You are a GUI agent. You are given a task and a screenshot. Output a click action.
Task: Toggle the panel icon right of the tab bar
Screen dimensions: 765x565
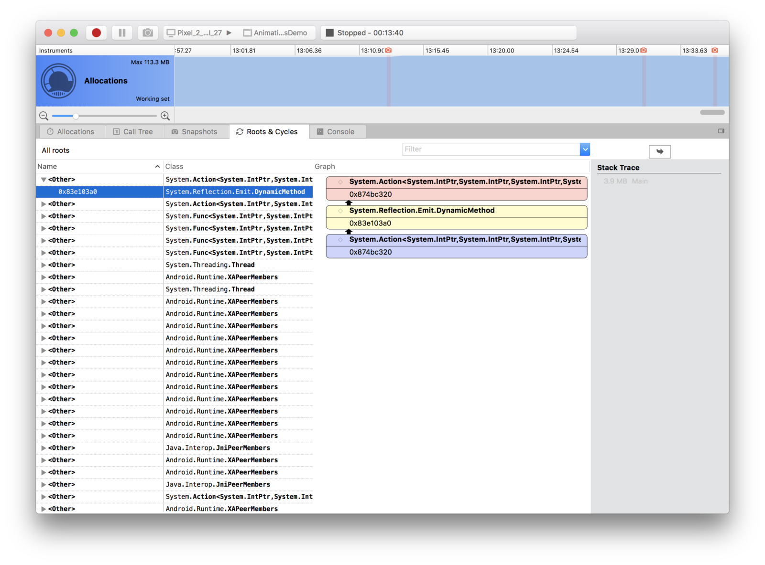[x=721, y=131]
